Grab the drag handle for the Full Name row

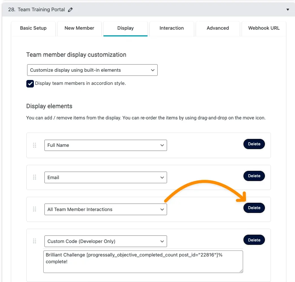coord(35,145)
